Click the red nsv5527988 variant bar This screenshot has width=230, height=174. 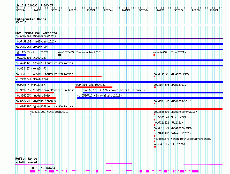[35, 103]
